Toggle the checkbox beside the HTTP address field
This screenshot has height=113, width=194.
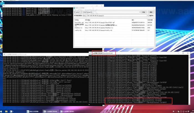click(x=149, y=16)
